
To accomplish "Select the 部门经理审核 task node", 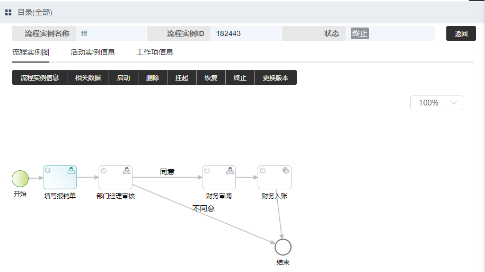I will pos(116,177).
